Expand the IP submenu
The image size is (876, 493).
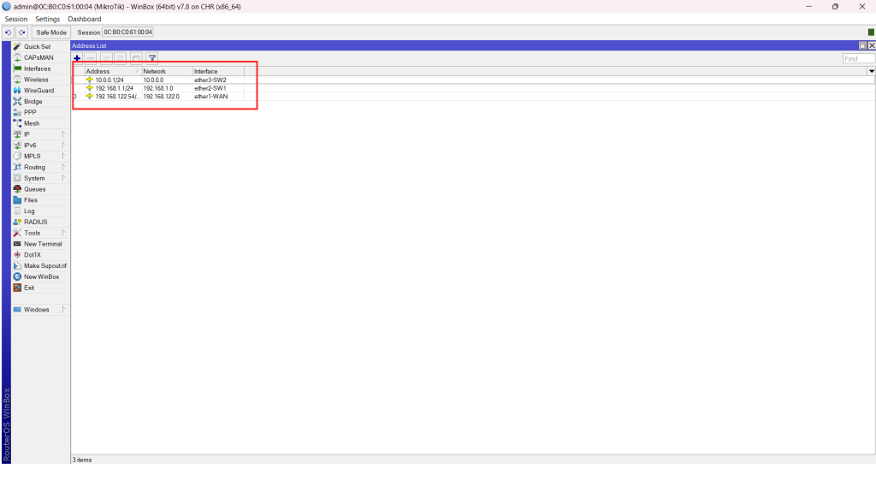(x=27, y=134)
